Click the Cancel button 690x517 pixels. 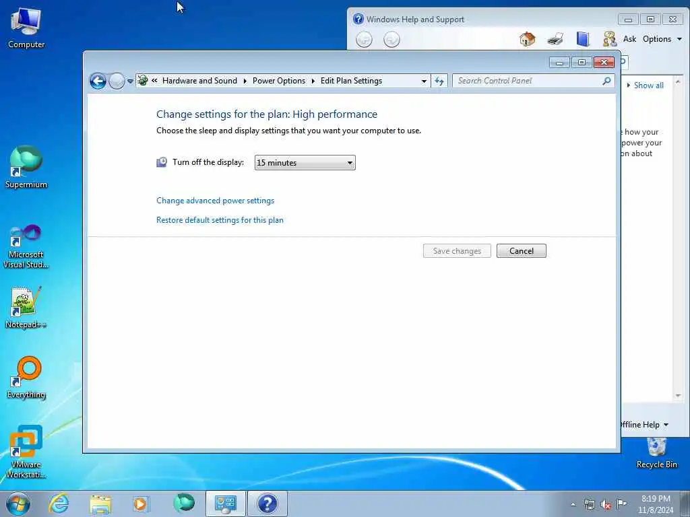522,251
